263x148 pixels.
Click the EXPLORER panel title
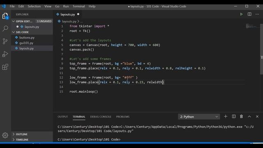[x=22, y=15]
